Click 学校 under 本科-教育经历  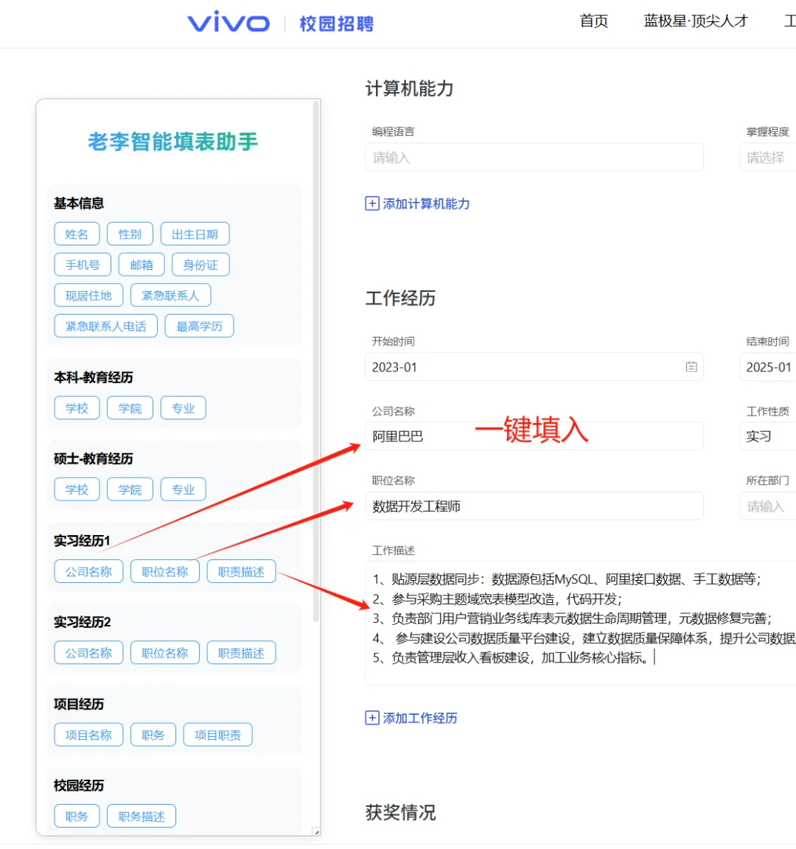click(77, 408)
